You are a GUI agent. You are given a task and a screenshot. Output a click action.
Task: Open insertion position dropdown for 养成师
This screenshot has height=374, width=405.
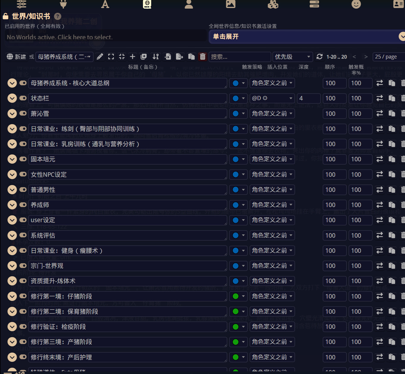[272, 205]
